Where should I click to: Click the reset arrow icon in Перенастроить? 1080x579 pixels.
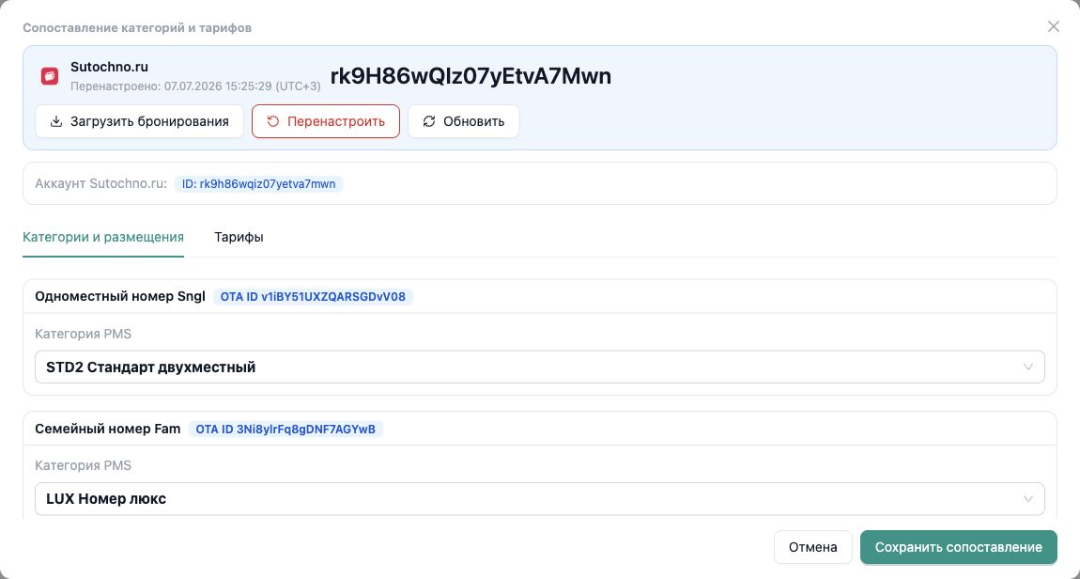click(272, 121)
